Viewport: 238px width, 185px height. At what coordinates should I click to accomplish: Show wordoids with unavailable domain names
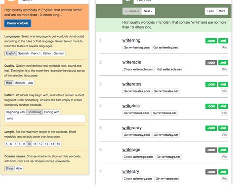[9, 168]
